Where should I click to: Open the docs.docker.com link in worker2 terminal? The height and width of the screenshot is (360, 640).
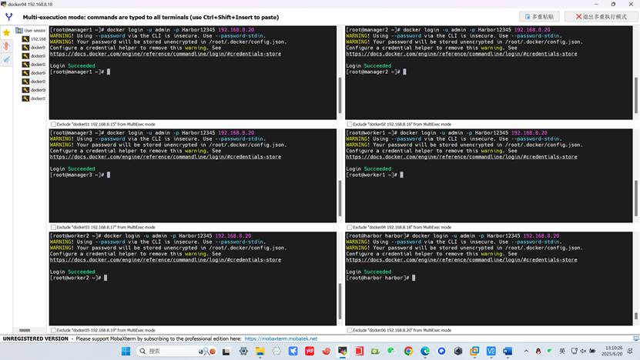click(x=166, y=260)
